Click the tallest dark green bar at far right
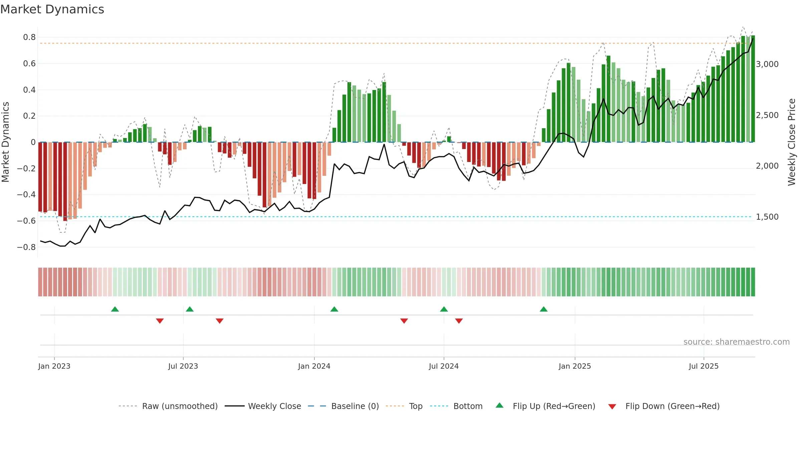 point(753,89)
